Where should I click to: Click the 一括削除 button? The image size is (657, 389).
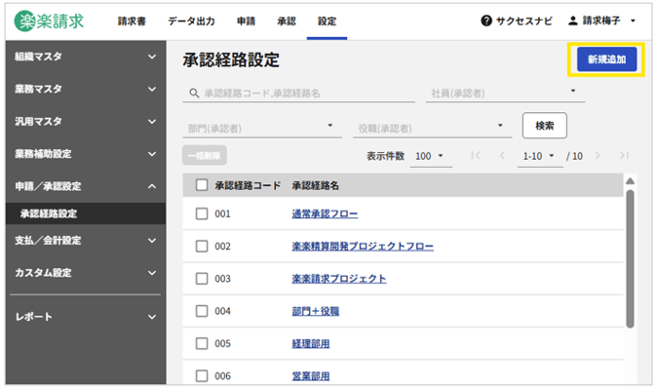click(205, 156)
